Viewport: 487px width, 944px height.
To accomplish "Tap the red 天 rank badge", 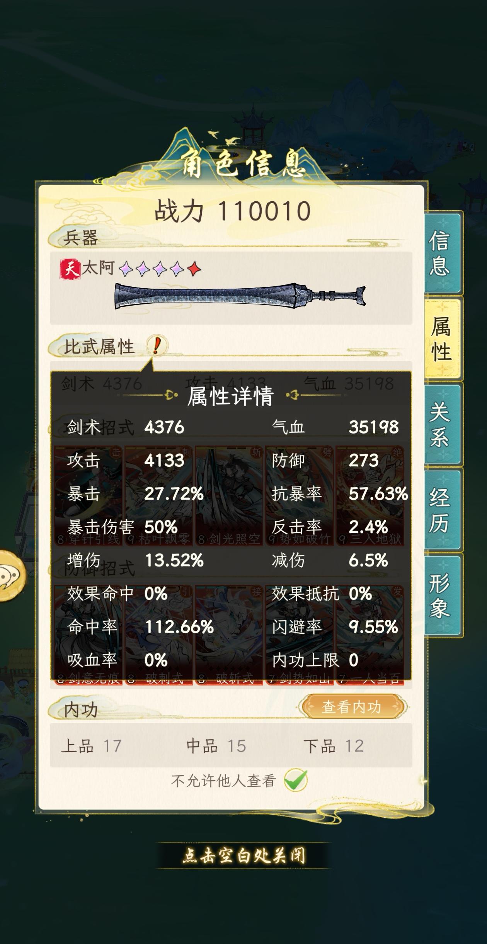I will (x=70, y=269).
